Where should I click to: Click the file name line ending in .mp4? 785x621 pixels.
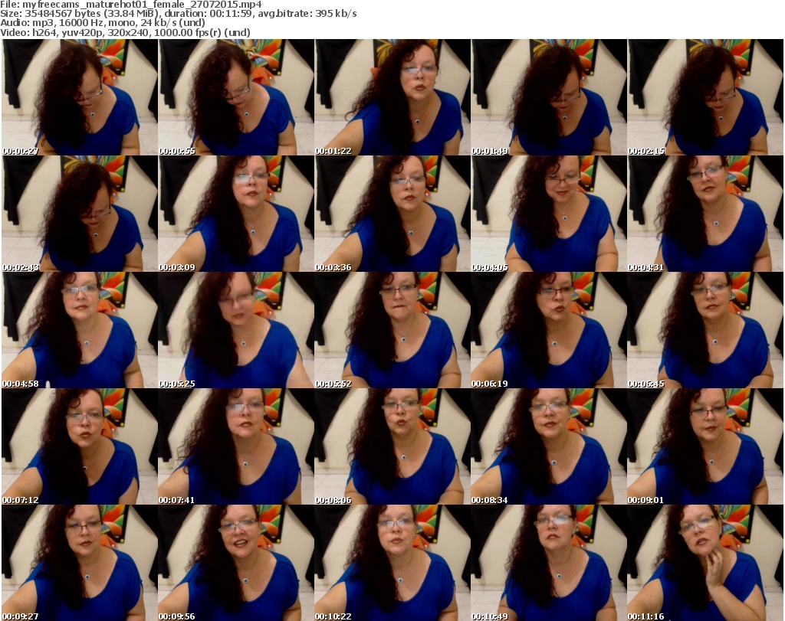tap(130, 5)
